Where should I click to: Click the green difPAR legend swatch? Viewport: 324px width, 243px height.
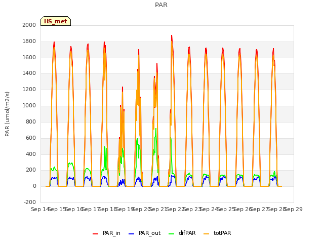pyautogui.click(x=172, y=234)
